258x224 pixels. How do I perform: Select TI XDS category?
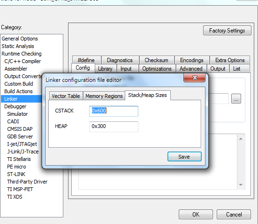pyautogui.click(x=15, y=197)
